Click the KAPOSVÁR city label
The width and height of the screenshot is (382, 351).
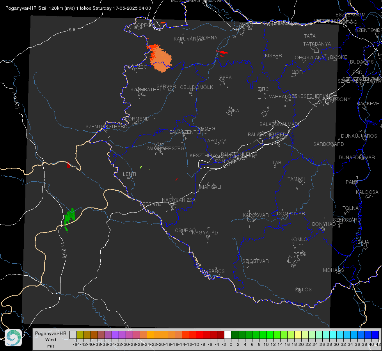256,215
